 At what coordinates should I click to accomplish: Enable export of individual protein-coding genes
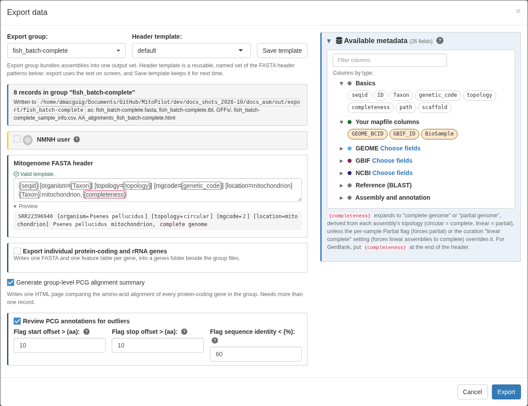[17, 251]
